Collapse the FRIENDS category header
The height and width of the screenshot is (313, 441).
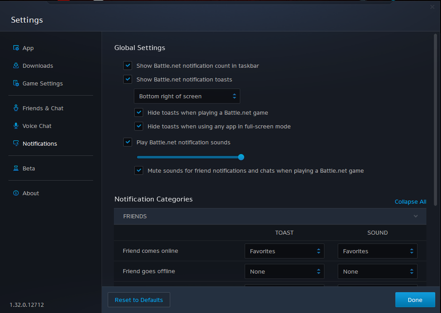pos(270,216)
